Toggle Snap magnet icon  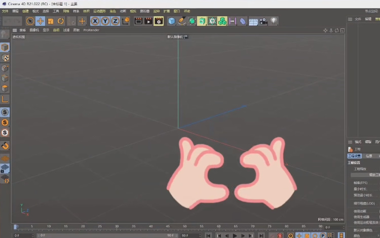[5, 145]
